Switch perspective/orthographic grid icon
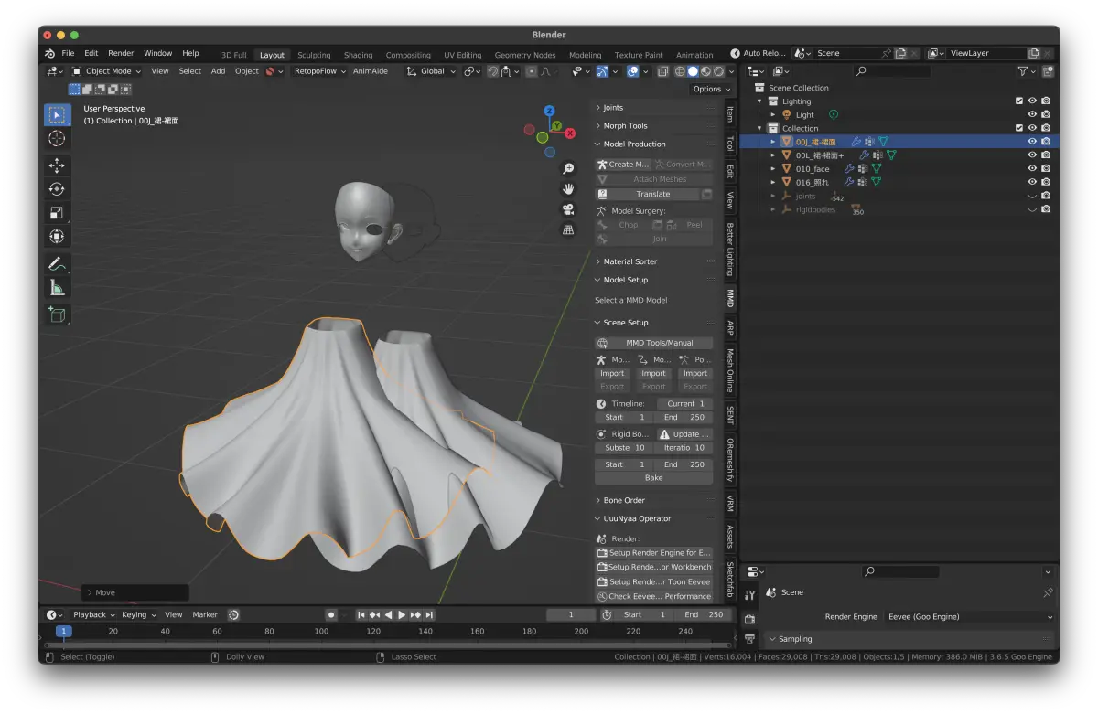Image resolution: width=1098 pixels, height=714 pixels. pyautogui.click(x=568, y=229)
